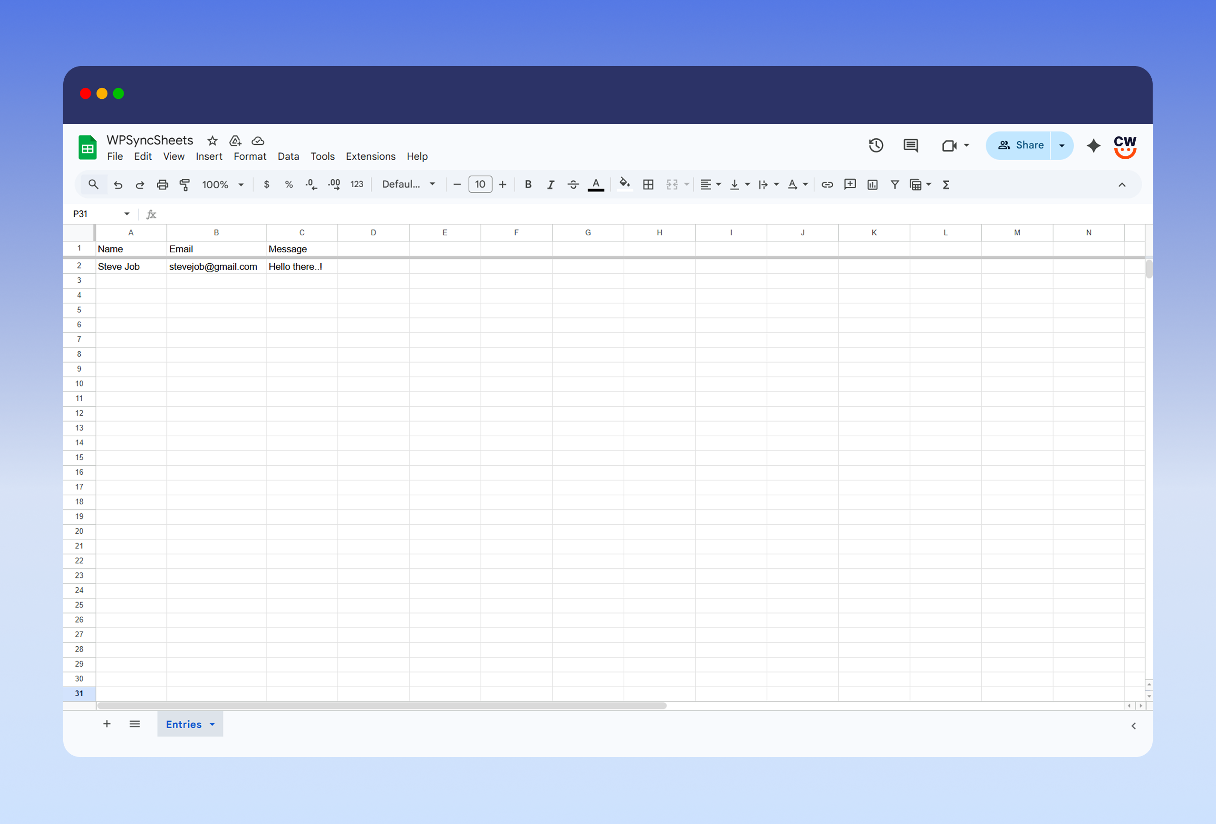Viewport: 1216px width, 824px height.
Task: Open the 123 number formats menu
Action: 357,185
